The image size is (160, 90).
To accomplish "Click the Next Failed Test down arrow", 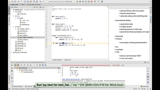I will pos(37,65).
